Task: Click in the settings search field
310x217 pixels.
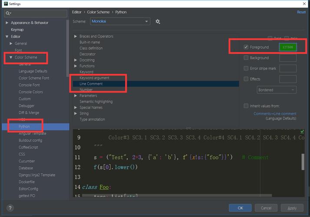Action: (36, 13)
